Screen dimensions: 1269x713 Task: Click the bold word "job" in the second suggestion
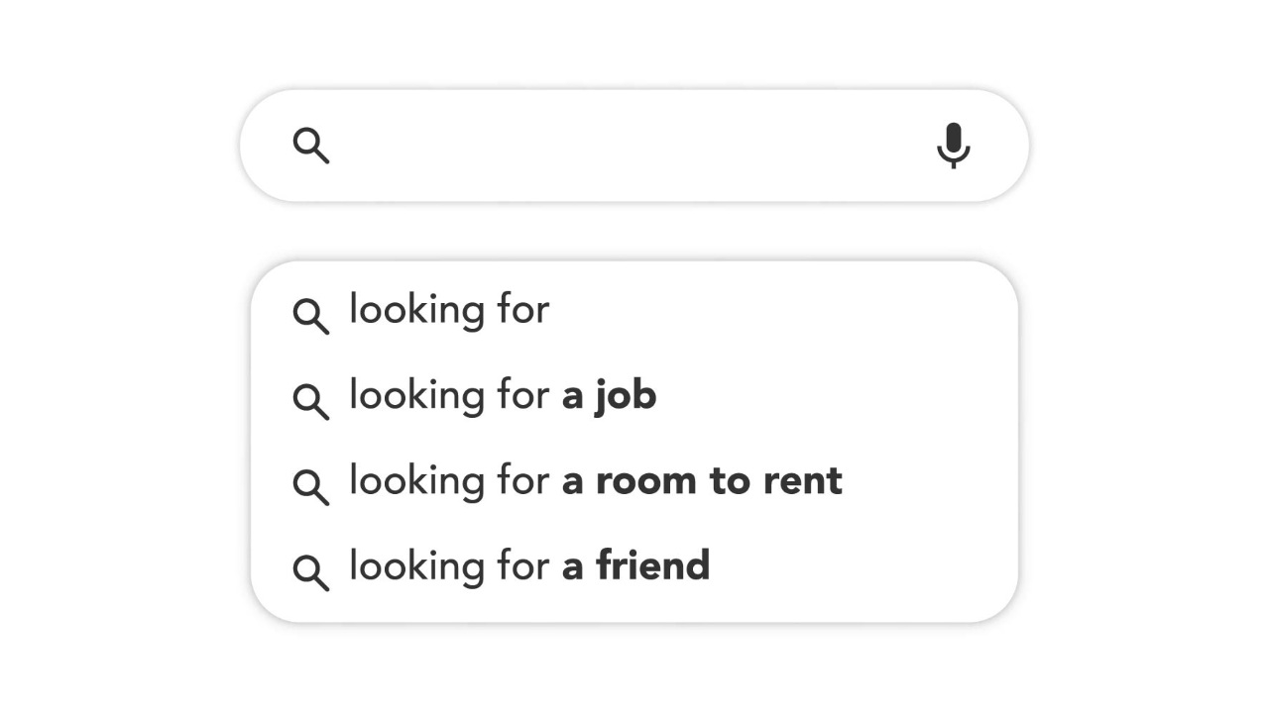627,396
